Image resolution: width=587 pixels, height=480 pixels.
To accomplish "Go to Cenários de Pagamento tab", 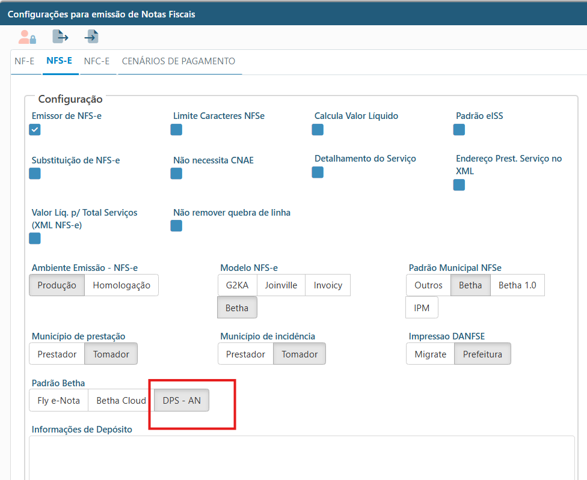I will [x=179, y=61].
